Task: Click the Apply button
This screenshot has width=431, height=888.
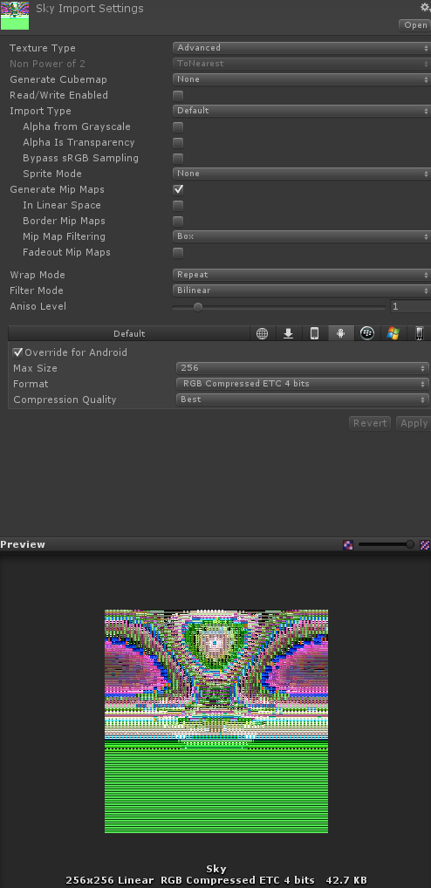Action: (x=414, y=423)
